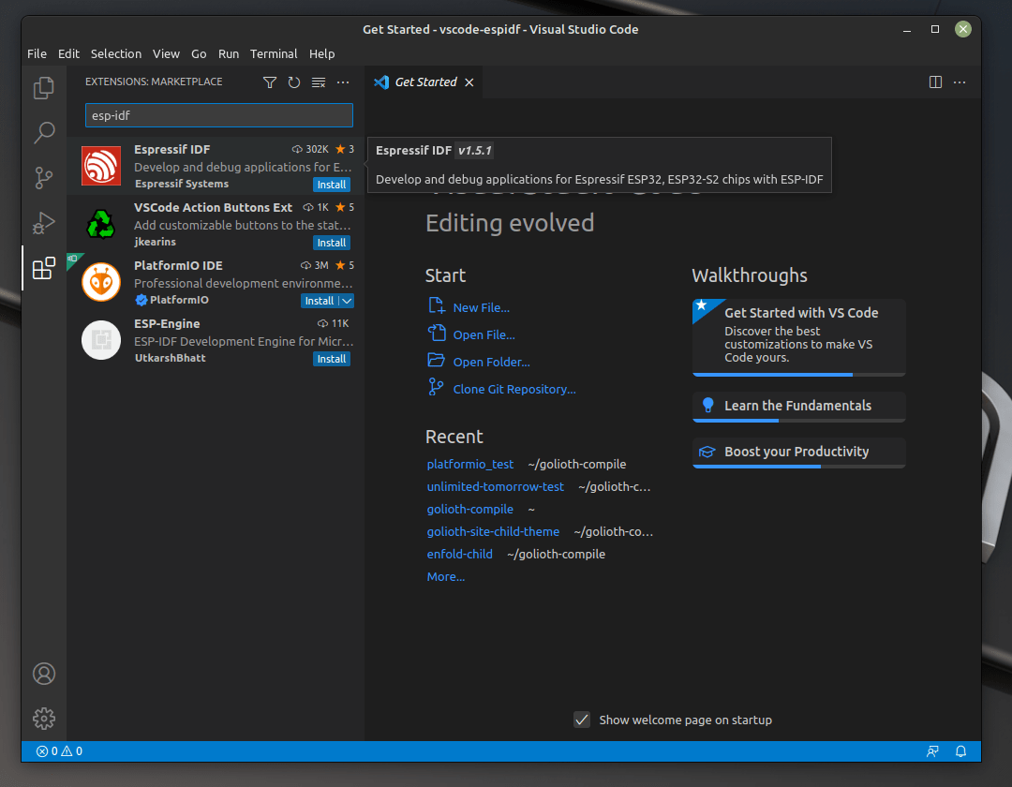The height and width of the screenshot is (787, 1012).
Task: Select the Search icon in activity bar
Action: tap(43, 132)
